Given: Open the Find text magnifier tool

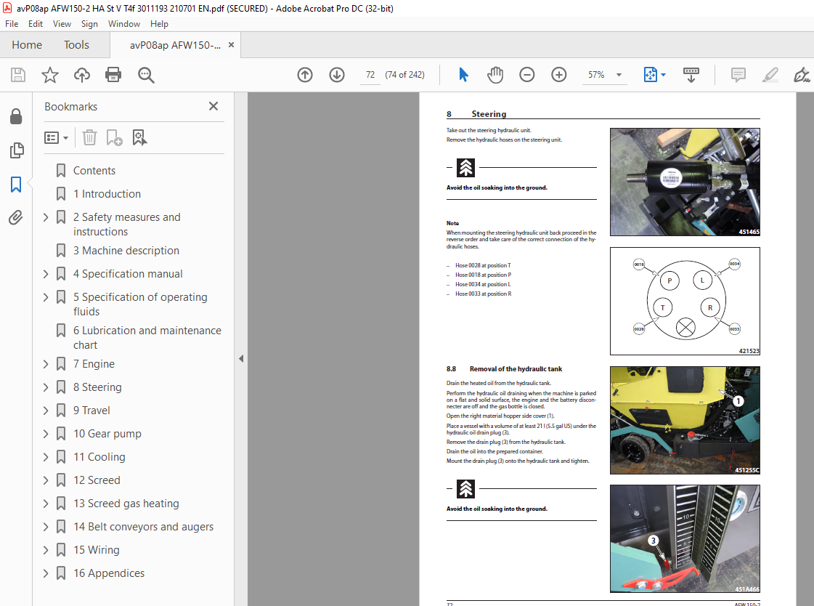Looking at the screenshot, I should 146,75.
